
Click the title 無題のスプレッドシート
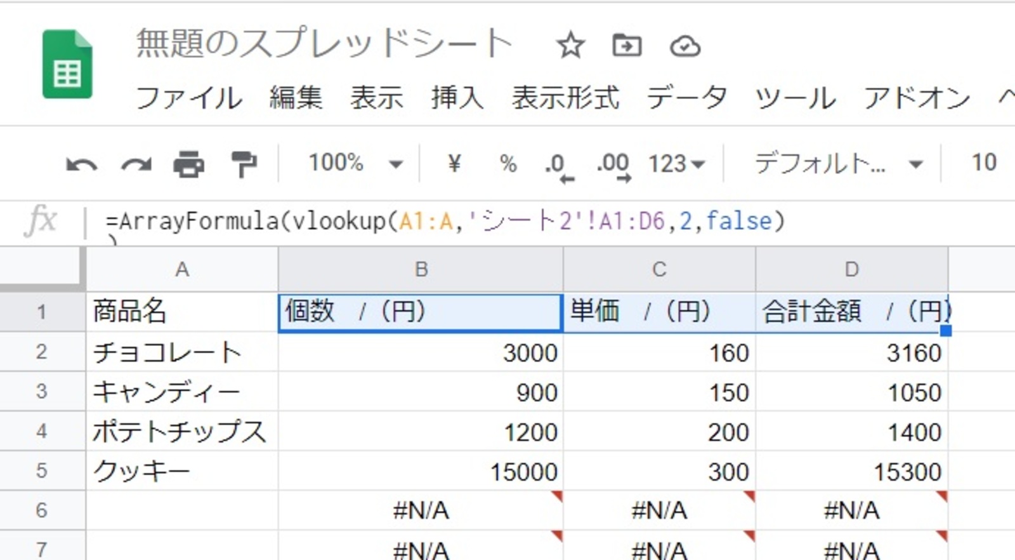[324, 43]
